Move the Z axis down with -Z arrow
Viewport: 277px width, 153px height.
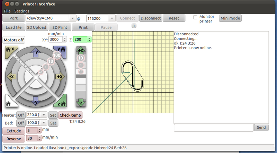pyautogui.click(x=81, y=103)
